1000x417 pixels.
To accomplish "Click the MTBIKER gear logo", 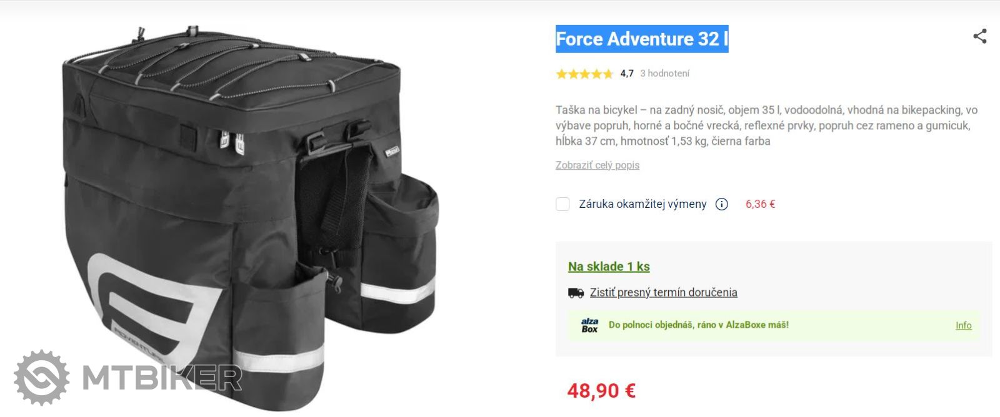I will point(41,377).
